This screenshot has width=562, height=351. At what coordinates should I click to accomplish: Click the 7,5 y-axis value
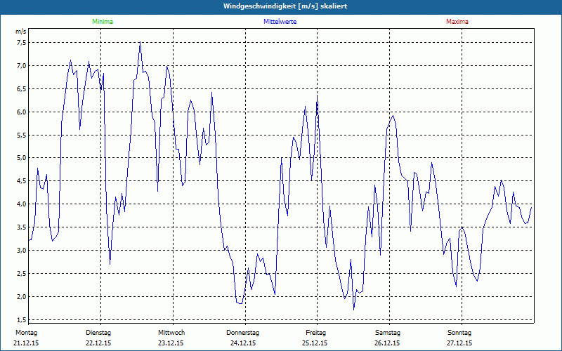coord(21,43)
